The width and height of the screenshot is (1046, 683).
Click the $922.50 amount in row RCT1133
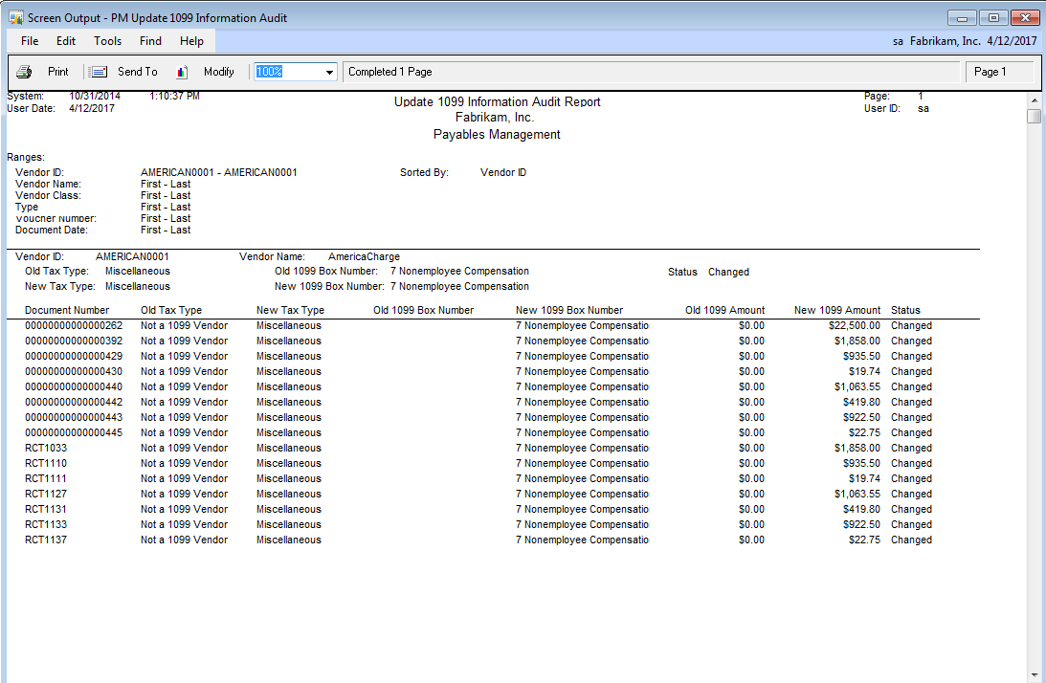pos(862,525)
